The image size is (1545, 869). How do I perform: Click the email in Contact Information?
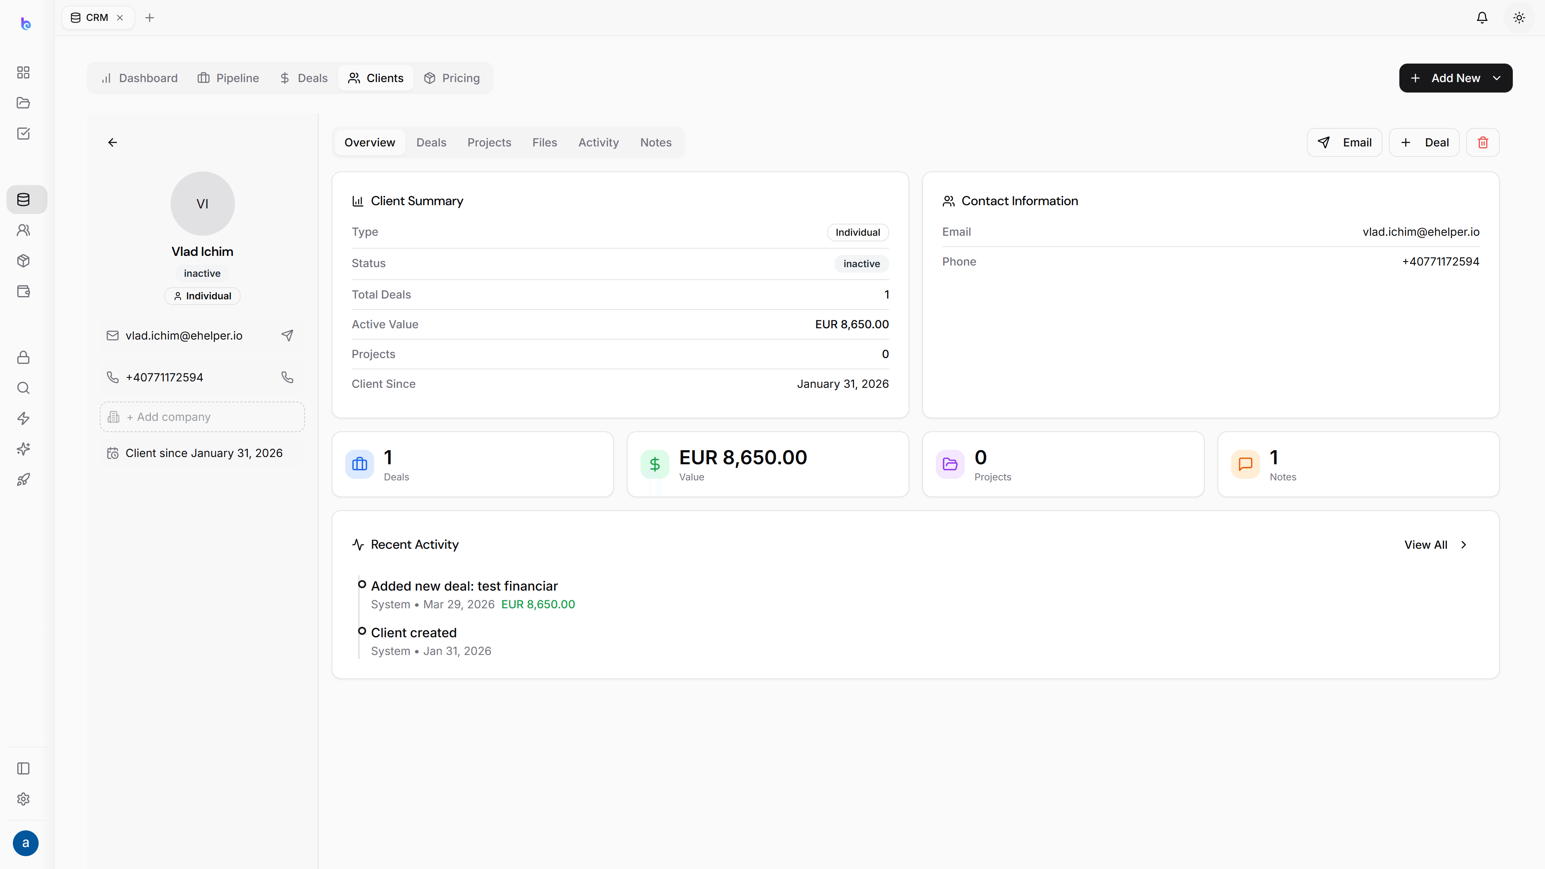[1421, 232]
